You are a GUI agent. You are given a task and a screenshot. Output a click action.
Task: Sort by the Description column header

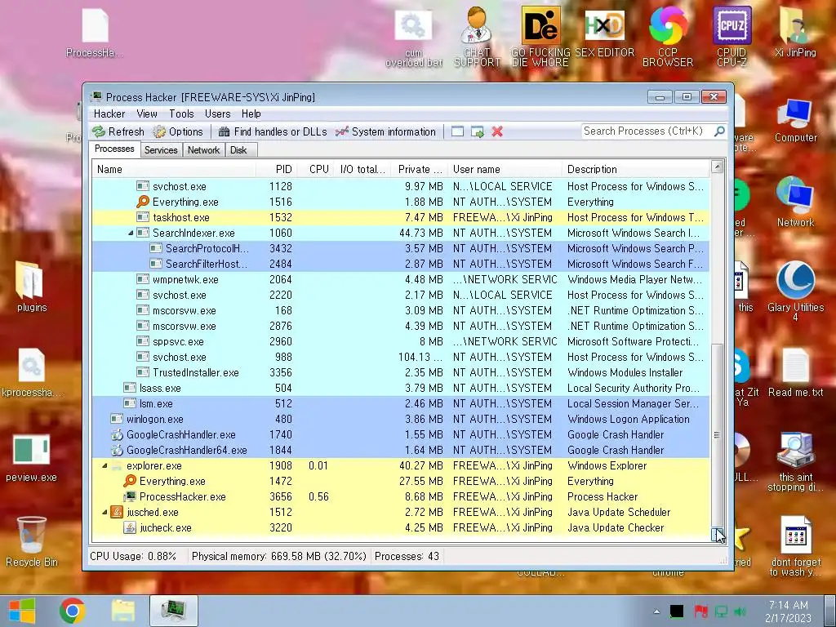(635, 169)
